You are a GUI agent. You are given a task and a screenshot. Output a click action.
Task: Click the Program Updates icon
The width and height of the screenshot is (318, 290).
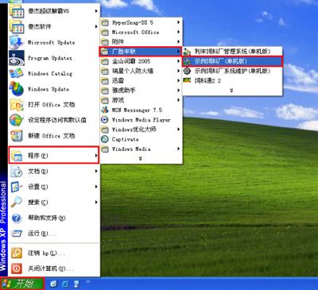[17, 58]
